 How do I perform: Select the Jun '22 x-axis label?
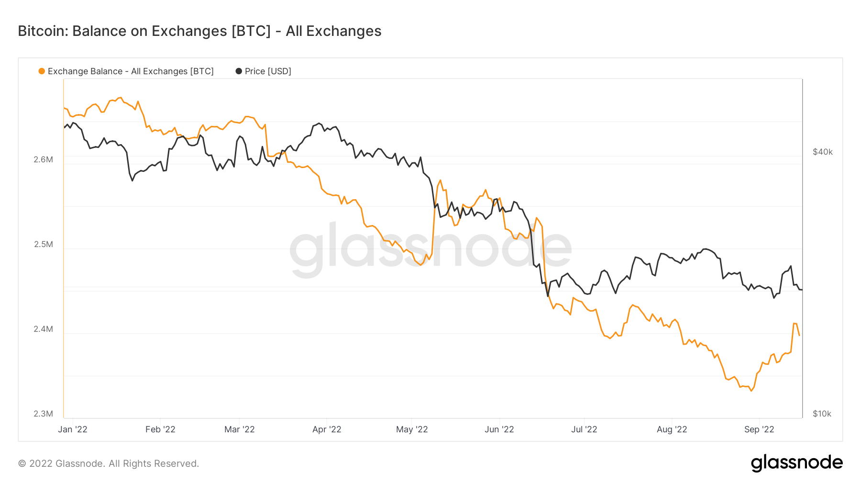499,429
